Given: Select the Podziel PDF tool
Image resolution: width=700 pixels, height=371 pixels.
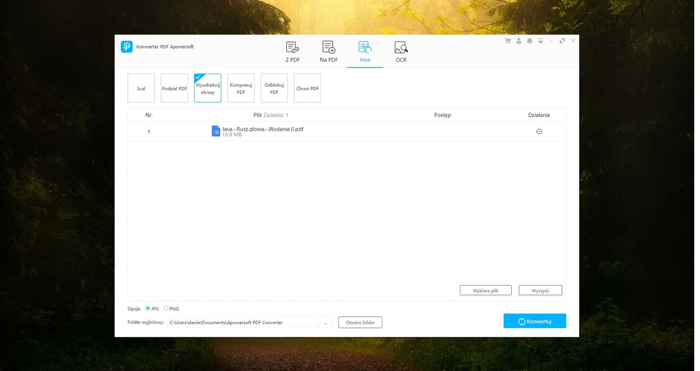Looking at the screenshot, I should (175, 88).
